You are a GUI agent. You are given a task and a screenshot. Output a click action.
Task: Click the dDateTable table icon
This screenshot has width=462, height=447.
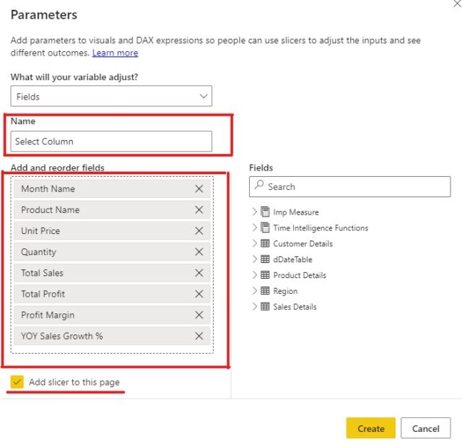pyautogui.click(x=265, y=259)
